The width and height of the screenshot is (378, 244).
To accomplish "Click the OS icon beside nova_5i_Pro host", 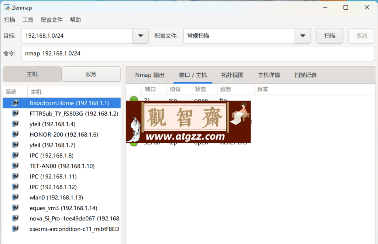I will pyautogui.click(x=15, y=218).
